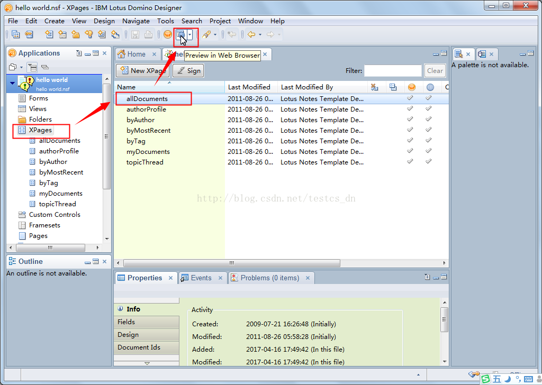The height and width of the screenshot is (385, 542).
Task: Click the Web globe column header icon
Action: pos(430,87)
